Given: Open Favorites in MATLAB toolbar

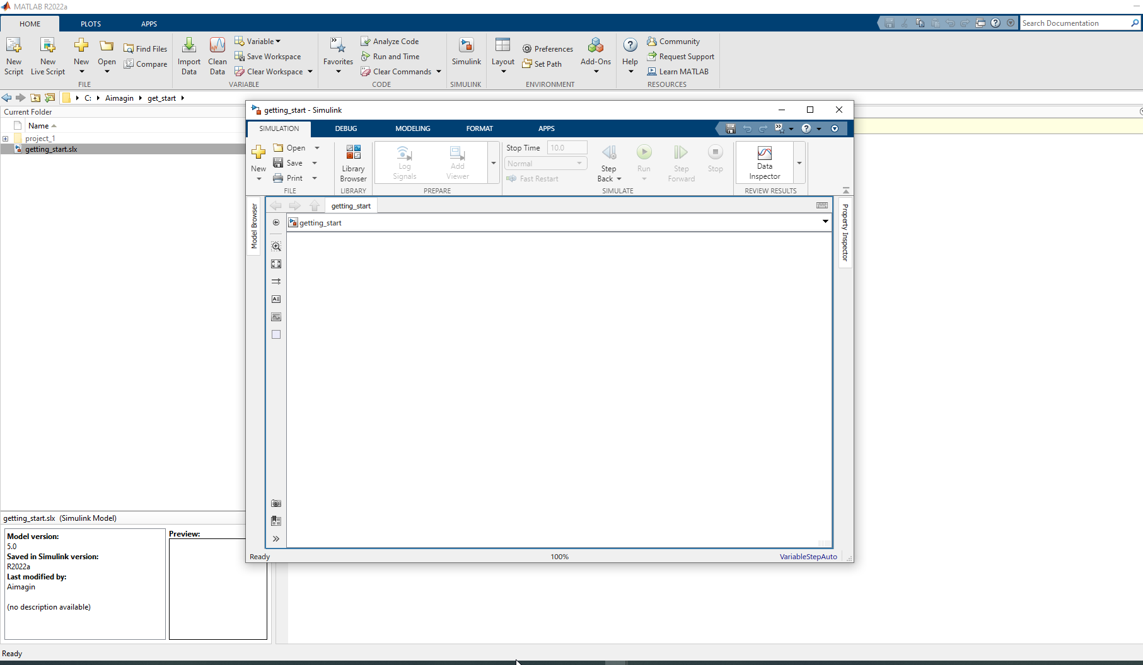Looking at the screenshot, I should coord(338,55).
